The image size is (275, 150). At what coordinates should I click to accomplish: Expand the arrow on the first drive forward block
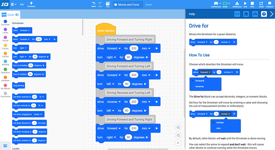coord(157,48)
